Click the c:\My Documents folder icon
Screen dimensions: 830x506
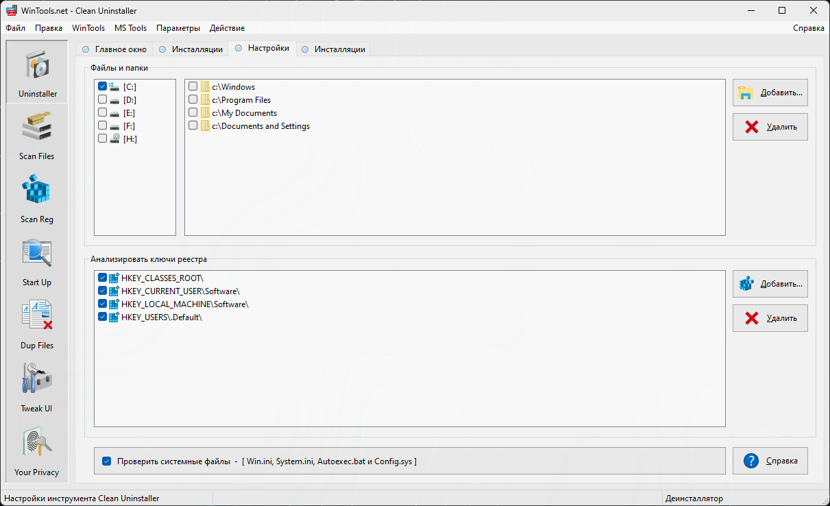(205, 113)
